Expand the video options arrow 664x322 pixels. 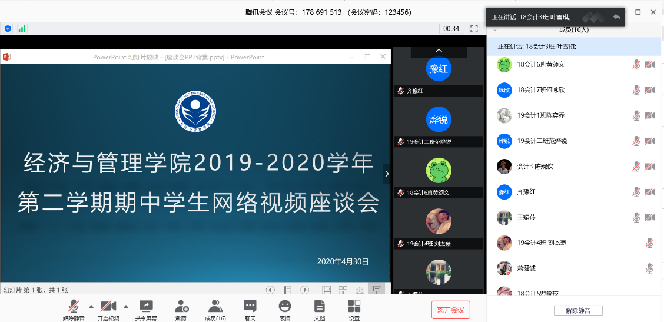coord(125,306)
